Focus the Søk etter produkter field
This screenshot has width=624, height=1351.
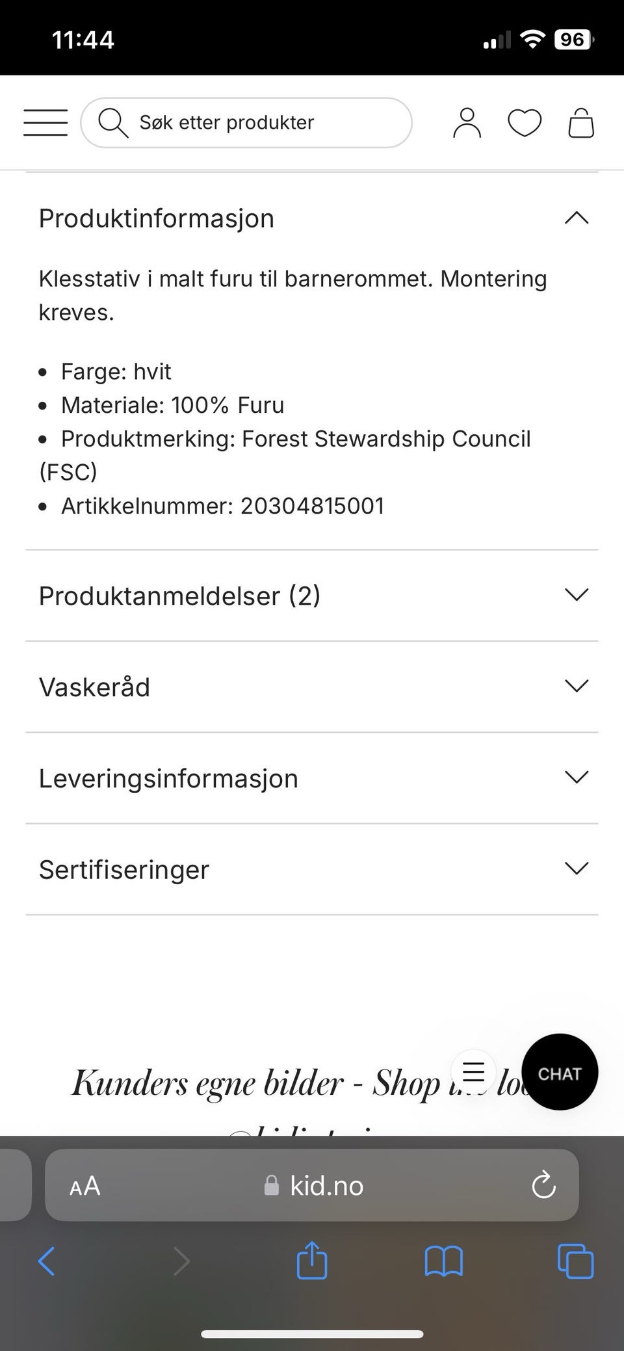(x=246, y=122)
